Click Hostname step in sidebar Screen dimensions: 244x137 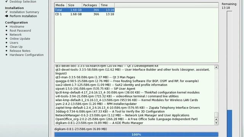(17, 27)
